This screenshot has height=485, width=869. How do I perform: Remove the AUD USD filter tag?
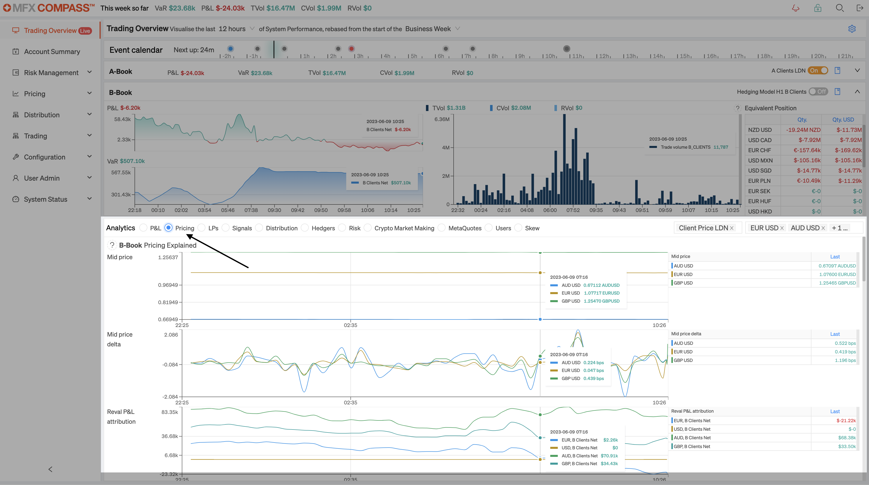pyautogui.click(x=823, y=228)
